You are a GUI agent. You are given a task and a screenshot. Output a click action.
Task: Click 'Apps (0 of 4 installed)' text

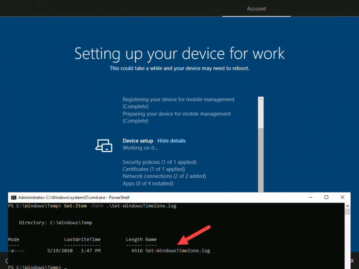147,183
